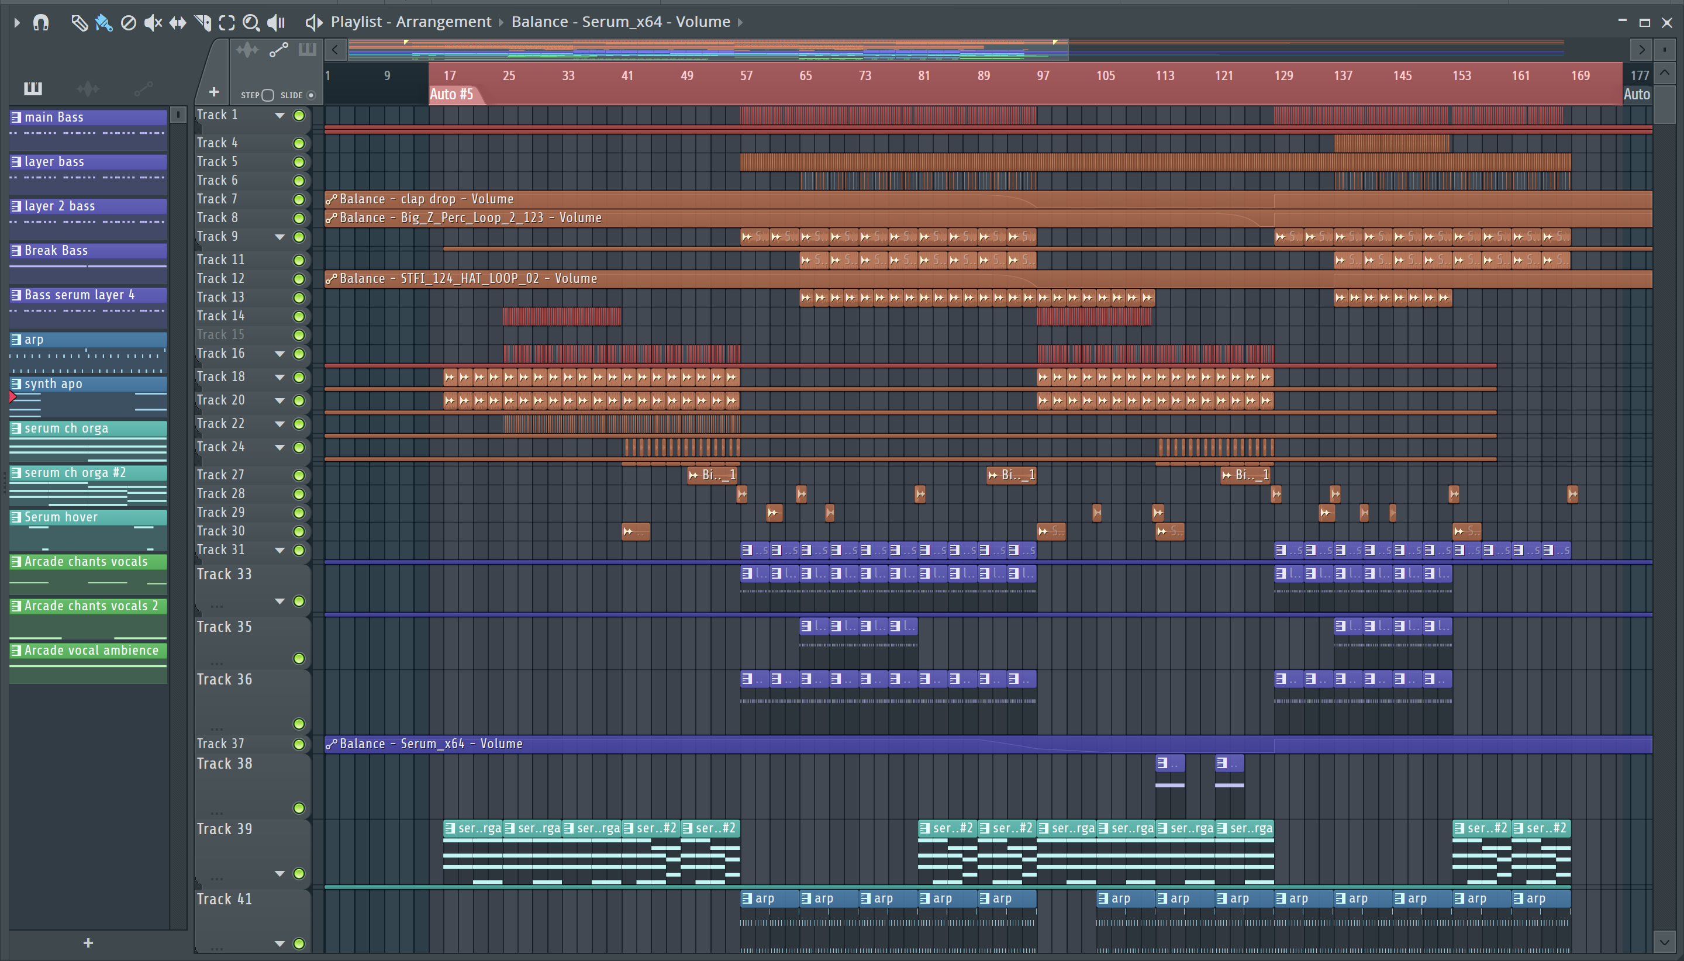The width and height of the screenshot is (1684, 961).
Task: Select the Big_Z_Perc_Loop_2_123 Volume automation clip
Action: (x=988, y=218)
